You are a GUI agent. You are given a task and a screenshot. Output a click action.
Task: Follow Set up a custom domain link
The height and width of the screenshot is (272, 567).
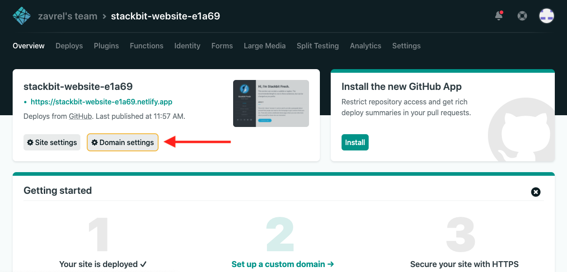(283, 264)
